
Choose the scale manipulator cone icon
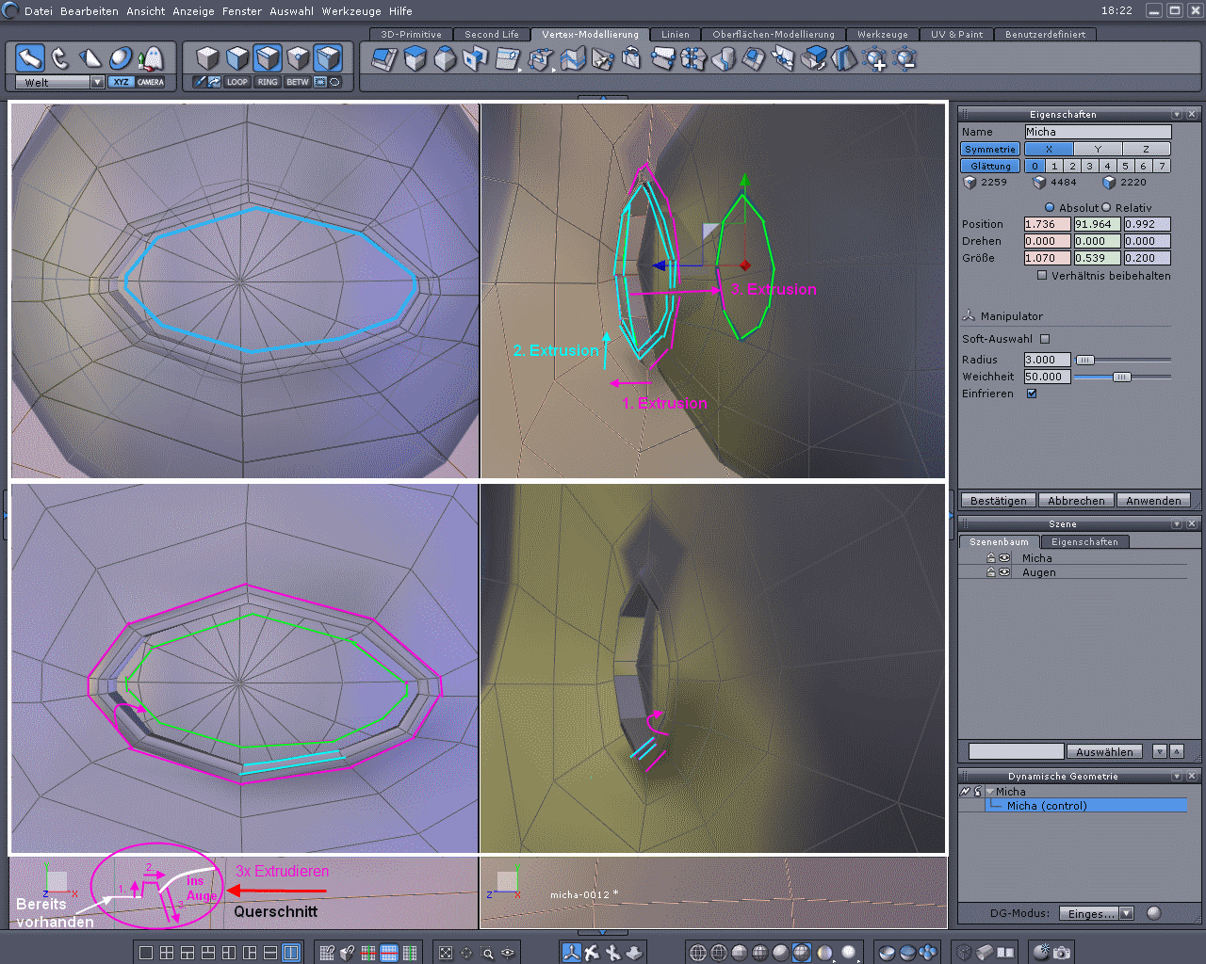pos(90,58)
